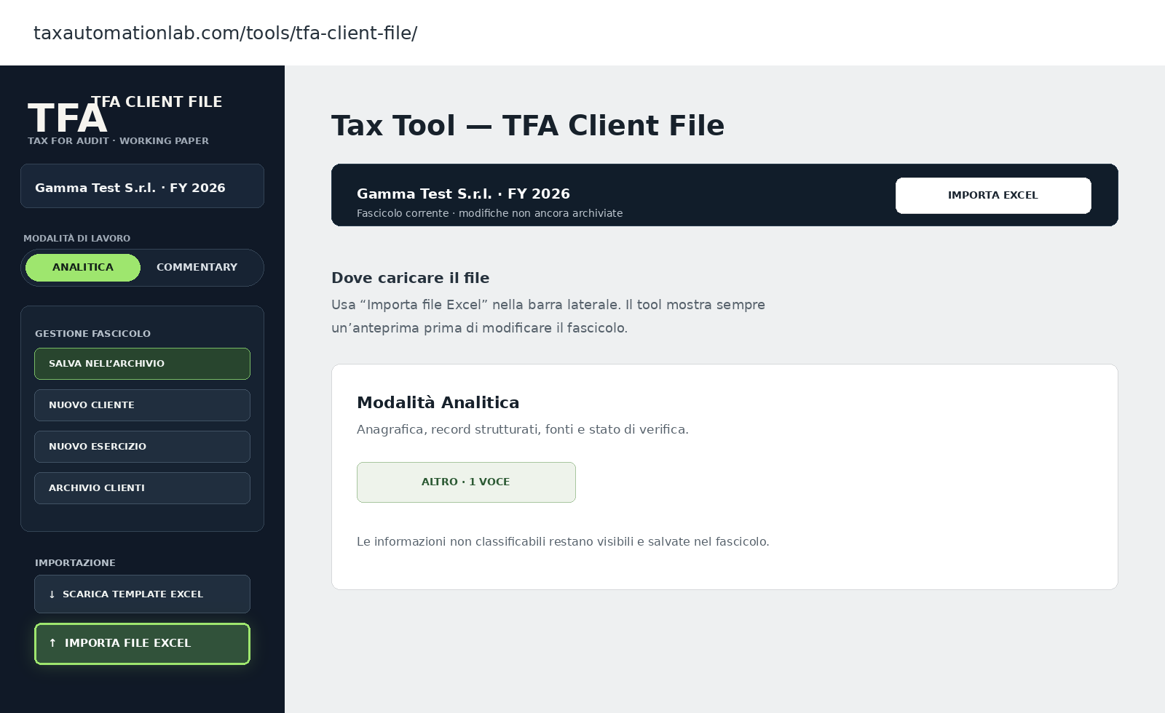Viewport: 1165px width, 713px height.
Task: Click the TFA logo in sidebar
Action: click(67, 118)
